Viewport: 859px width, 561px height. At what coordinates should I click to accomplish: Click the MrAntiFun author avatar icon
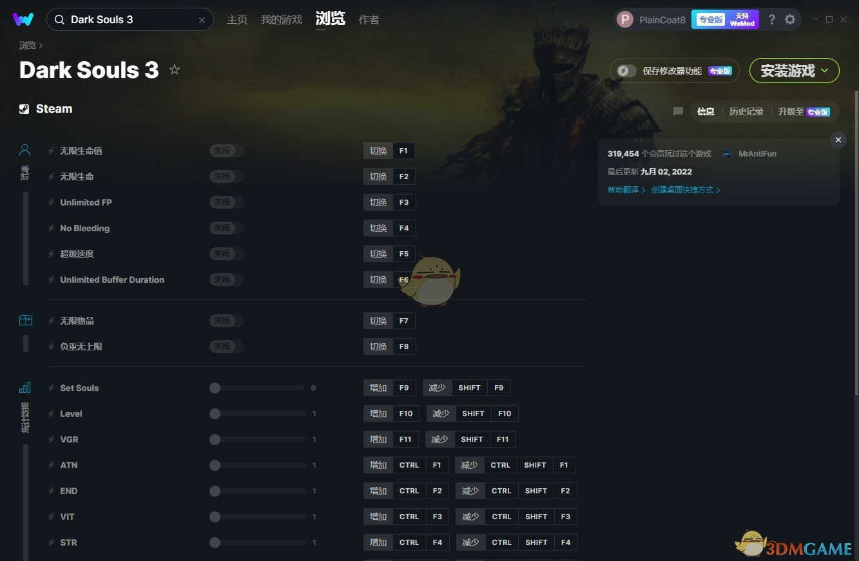[727, 154]
